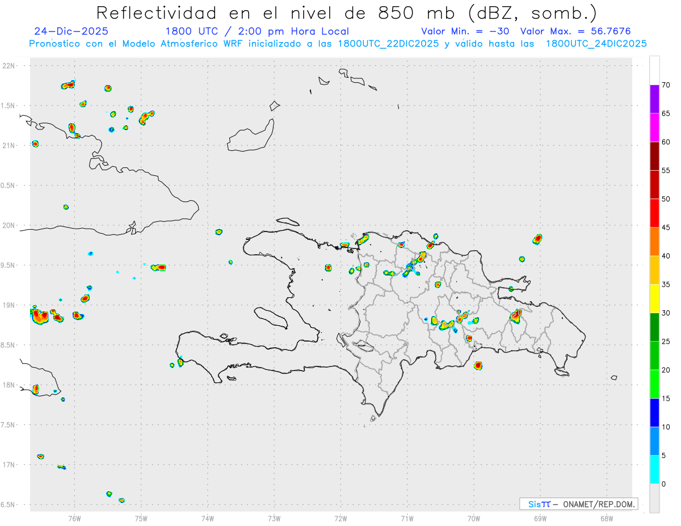Screen dimensions: 681x526
Task: Click the colorbar tick label '25'
Action: [666, 341]
